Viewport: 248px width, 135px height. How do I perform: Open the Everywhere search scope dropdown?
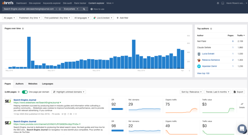pos(71,9)
